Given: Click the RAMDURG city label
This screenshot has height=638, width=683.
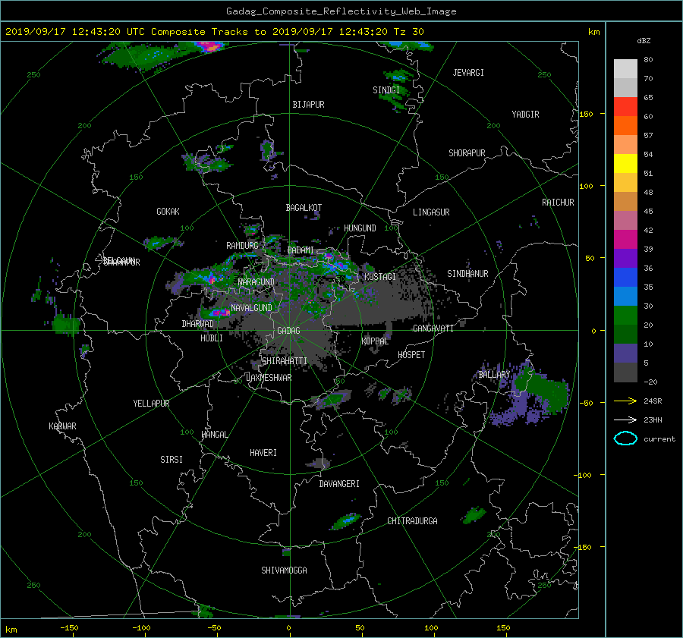Looking at the screenshot, I should coord(242,246).
